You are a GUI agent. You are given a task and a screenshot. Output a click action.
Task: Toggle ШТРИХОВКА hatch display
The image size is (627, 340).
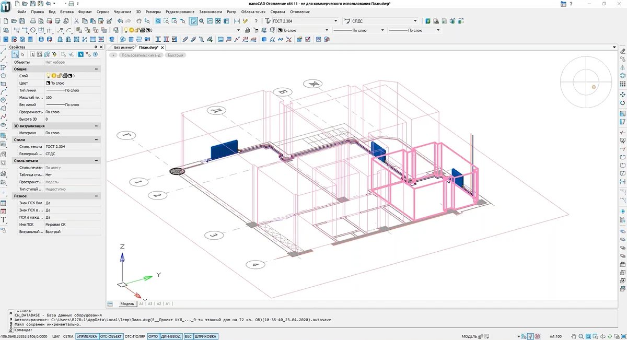coord(205,336)
